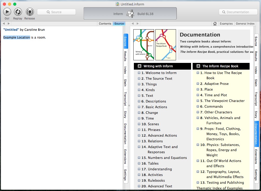Expand chapter 11. Phrases
Viewport: 261px width, 191px height.
coord(139,130)
